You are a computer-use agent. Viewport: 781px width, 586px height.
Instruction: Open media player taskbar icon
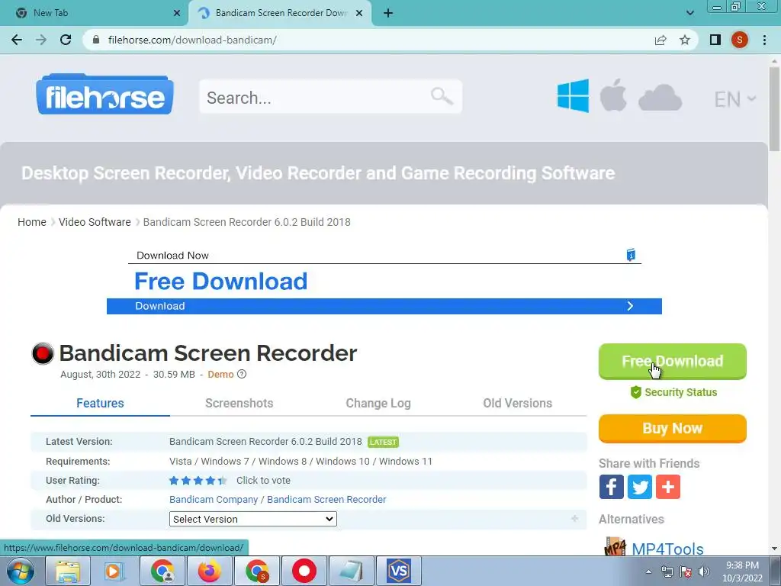click(114, 571)
